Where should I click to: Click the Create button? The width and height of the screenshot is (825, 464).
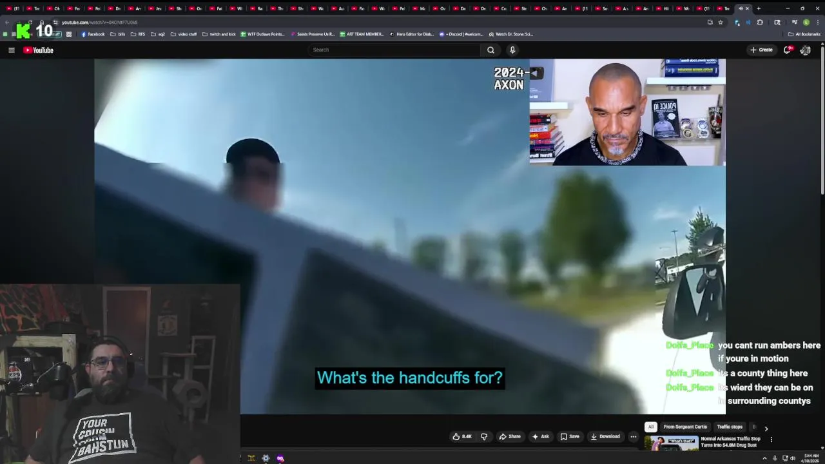[761, 50]
